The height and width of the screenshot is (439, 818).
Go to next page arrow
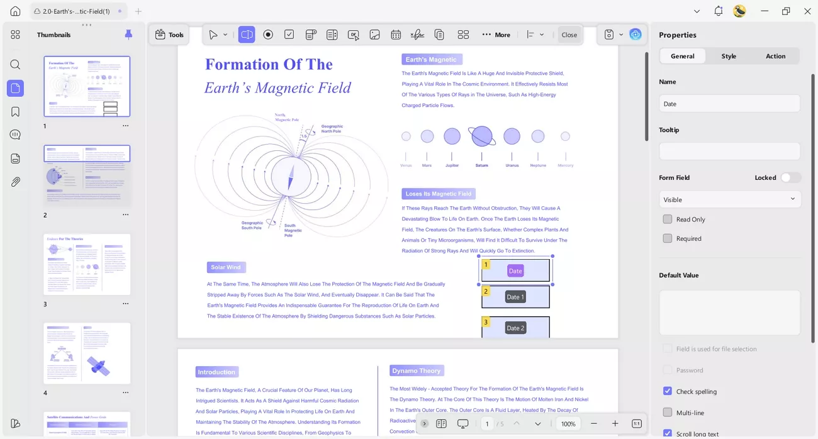(537, 424)
